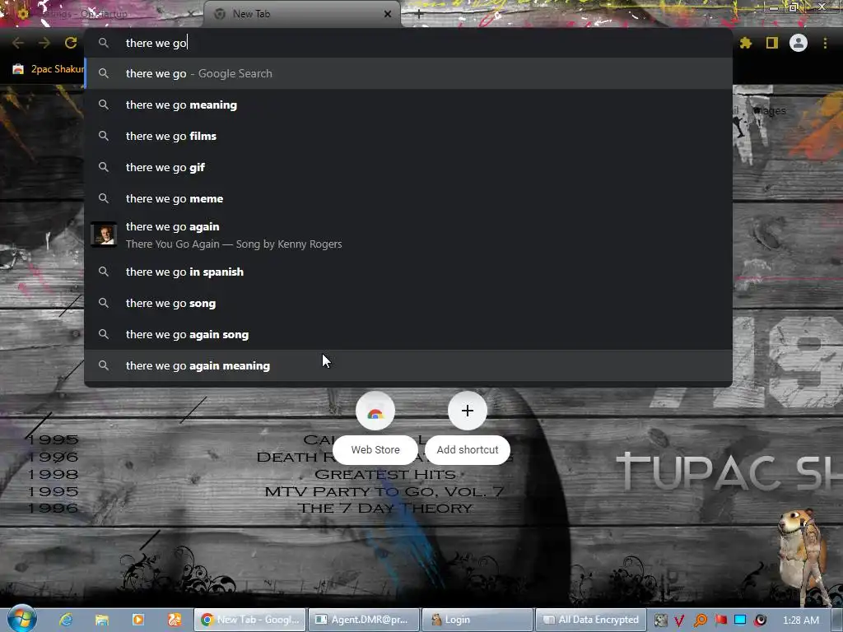Click the first tray icon beside the red V
This screenshot has height=632, width=843.
tap(661, 620)
